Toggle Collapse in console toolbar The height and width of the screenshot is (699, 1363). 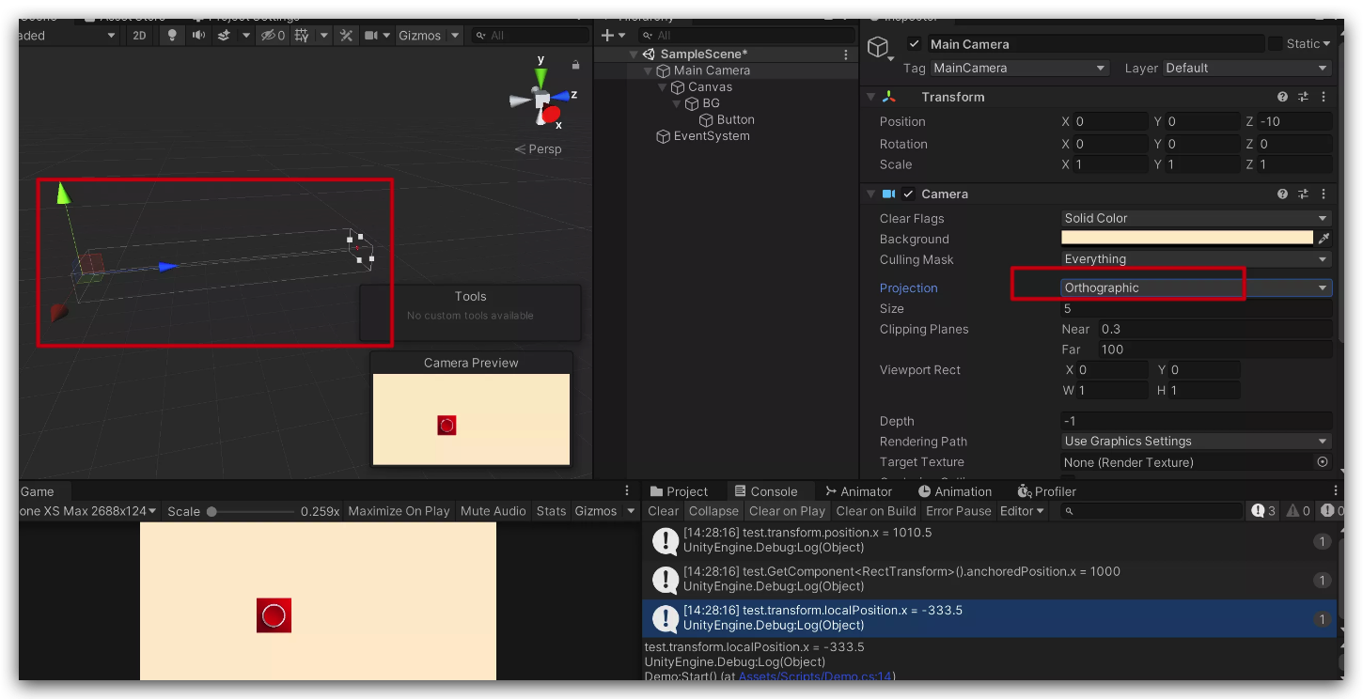click(x=713, y=511)
